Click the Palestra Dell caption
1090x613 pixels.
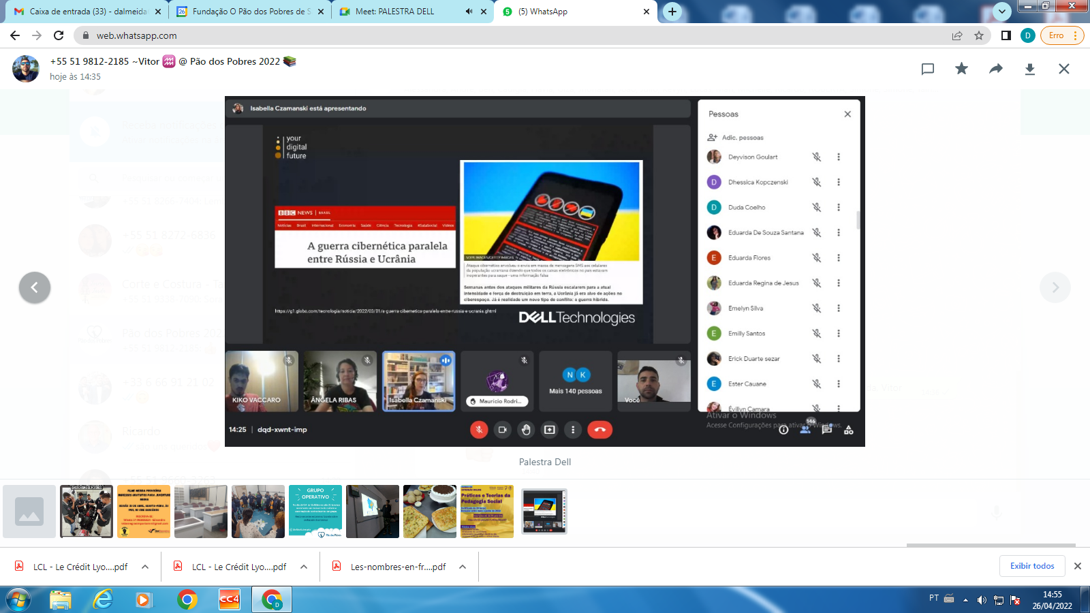tap(545, 462)
